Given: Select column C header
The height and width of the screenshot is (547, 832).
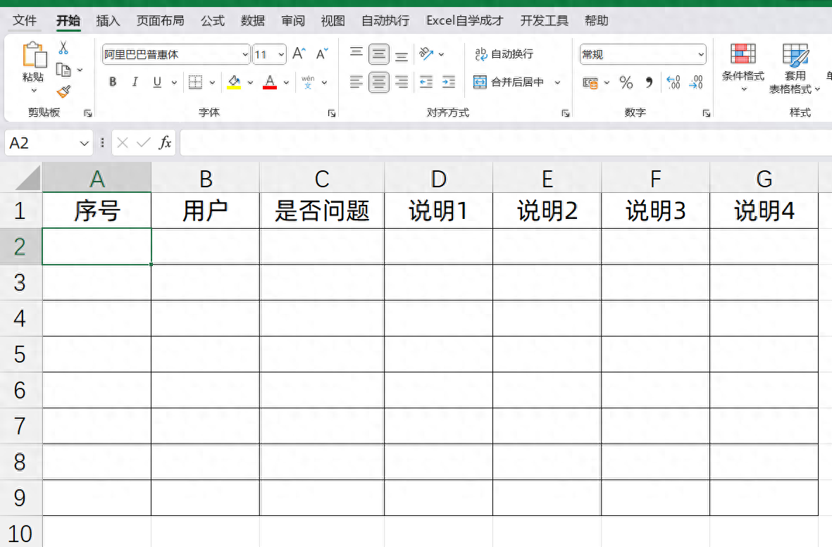Looking at the screenshot, I should click(x=321, y=179).
